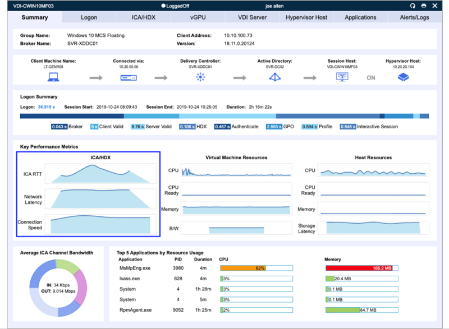Close the session details window
This screenshot has height=329, width=449.
tap(434, 6)
